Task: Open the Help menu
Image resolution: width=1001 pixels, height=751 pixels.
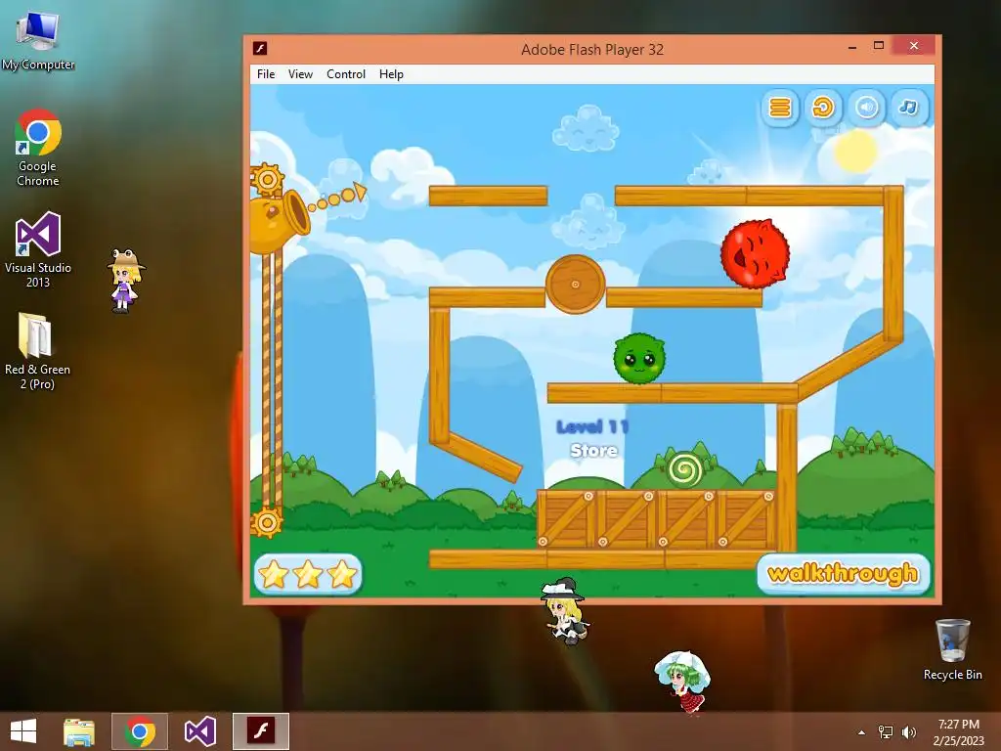Action: pos(391,74)
